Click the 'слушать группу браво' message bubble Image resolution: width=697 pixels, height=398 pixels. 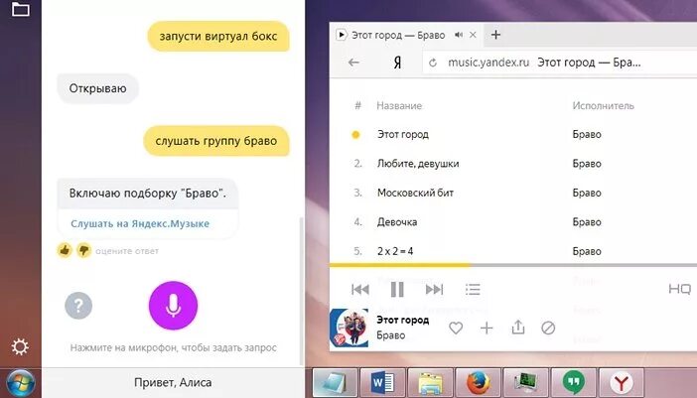tap(216, 141)
